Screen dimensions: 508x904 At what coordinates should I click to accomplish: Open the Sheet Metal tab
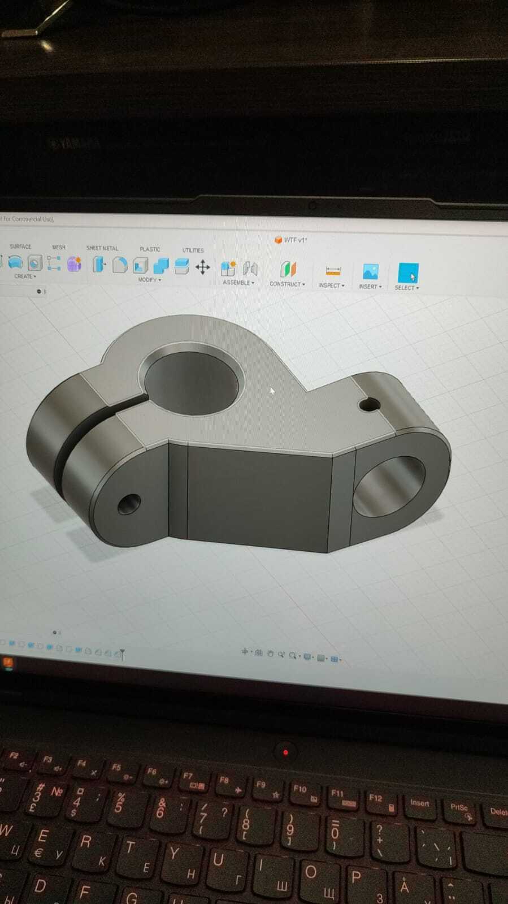coord(102,248)
